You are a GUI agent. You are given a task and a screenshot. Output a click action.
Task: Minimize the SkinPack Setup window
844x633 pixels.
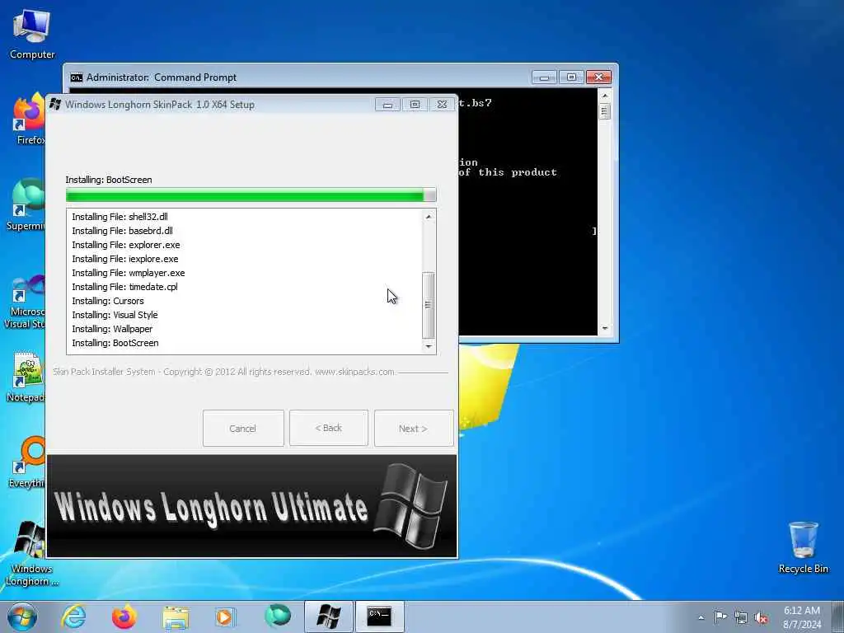click(x=387, y=105)
